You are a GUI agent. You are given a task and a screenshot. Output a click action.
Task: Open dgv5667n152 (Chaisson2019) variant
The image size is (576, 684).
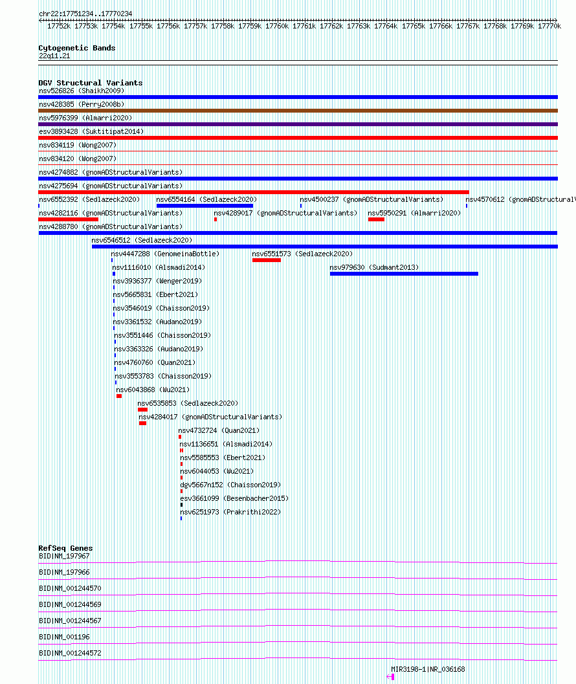pos(231,485)
